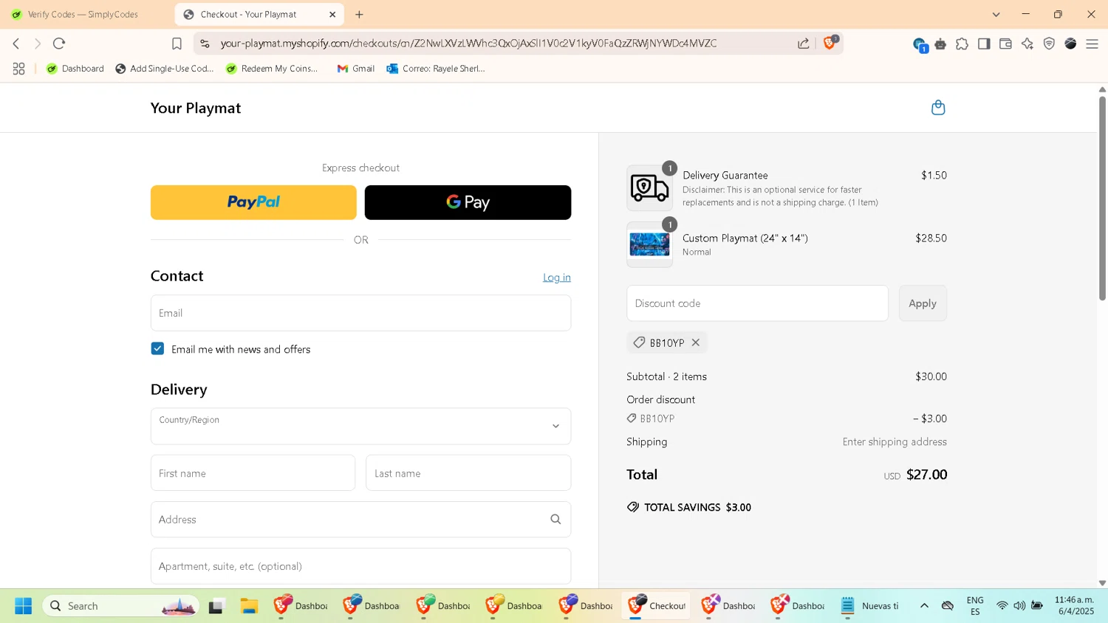Open the Redeem My Coins bookmark
Screen dimensions: 1108x623
(x=272, y=69)
